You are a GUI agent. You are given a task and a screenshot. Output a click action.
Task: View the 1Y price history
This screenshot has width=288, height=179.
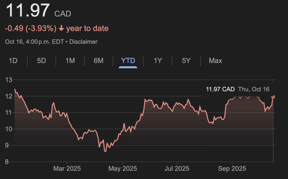(158, 61)
